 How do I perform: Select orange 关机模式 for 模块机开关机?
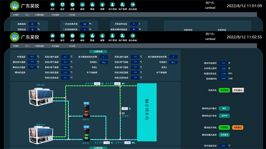point(237,127)
